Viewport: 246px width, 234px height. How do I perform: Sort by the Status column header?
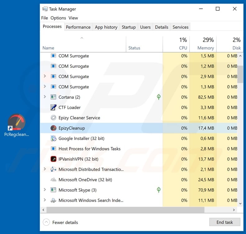(x=144, y=44)
